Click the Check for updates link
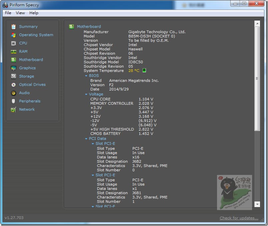This screenshot has width=268, height=226. coord(239,218)
